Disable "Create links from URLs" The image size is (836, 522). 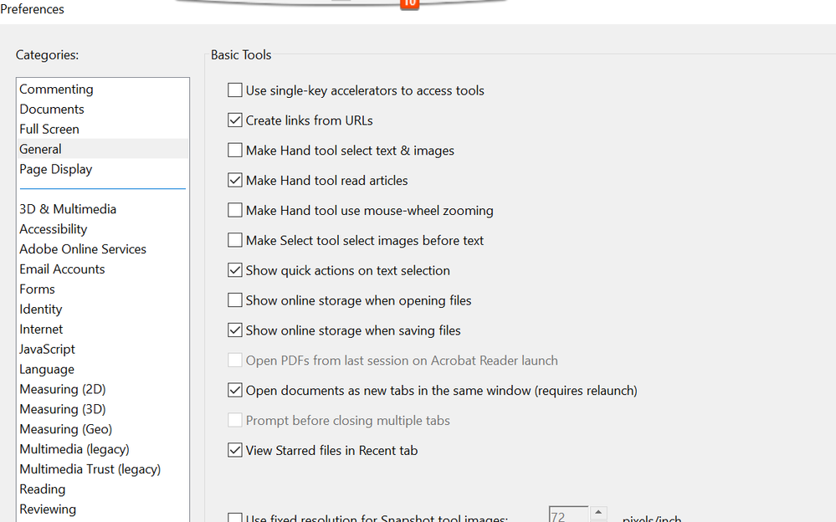(235, 120)
